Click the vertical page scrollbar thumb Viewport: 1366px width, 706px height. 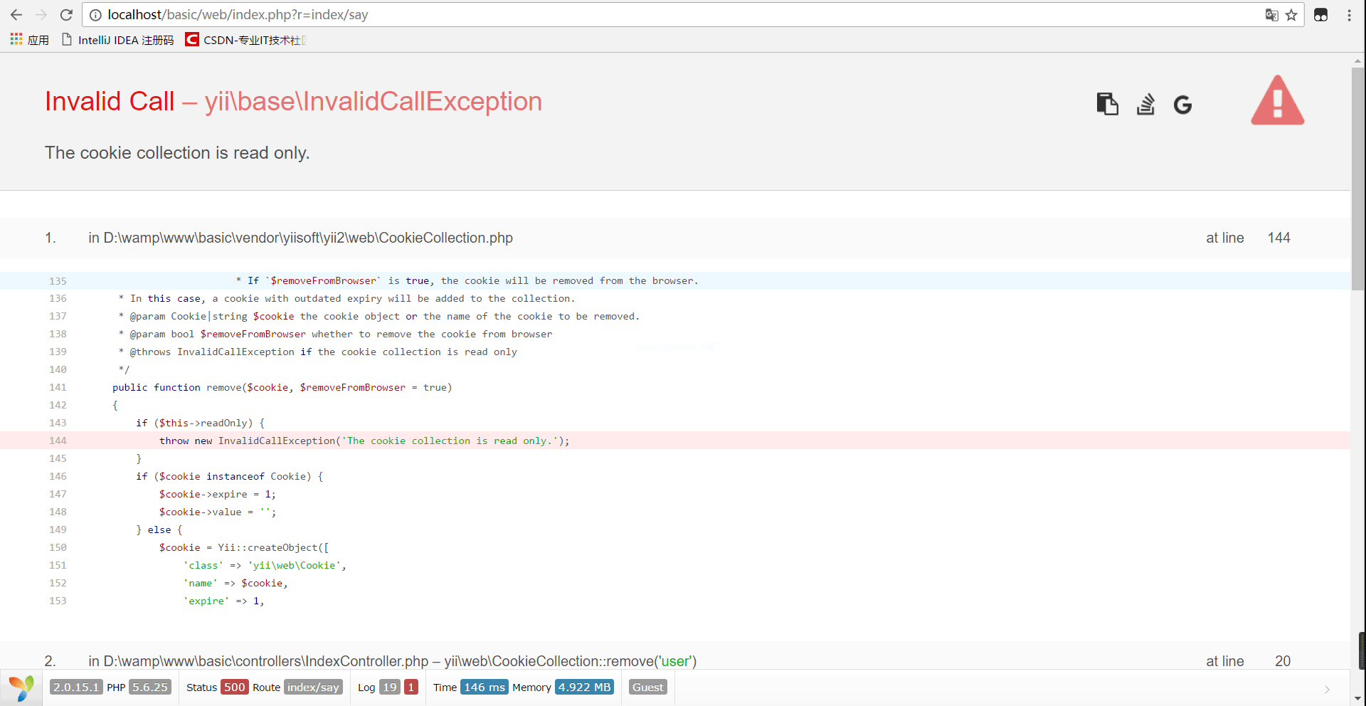pos(1357,178)
